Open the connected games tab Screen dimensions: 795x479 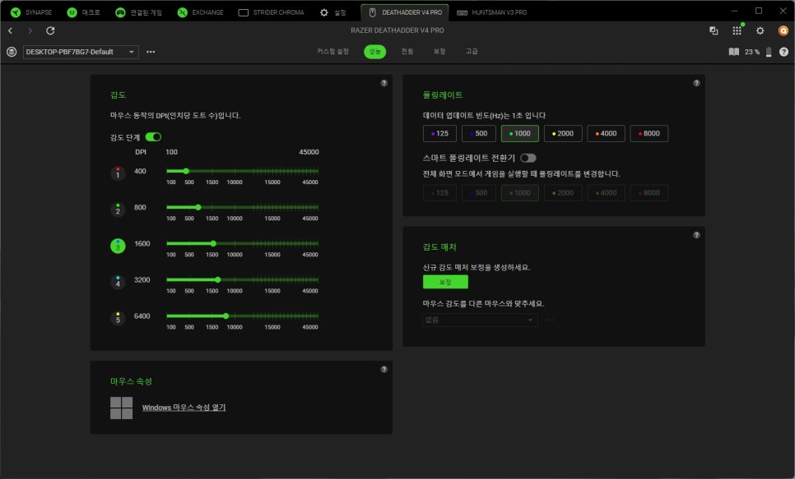point(138,12)
